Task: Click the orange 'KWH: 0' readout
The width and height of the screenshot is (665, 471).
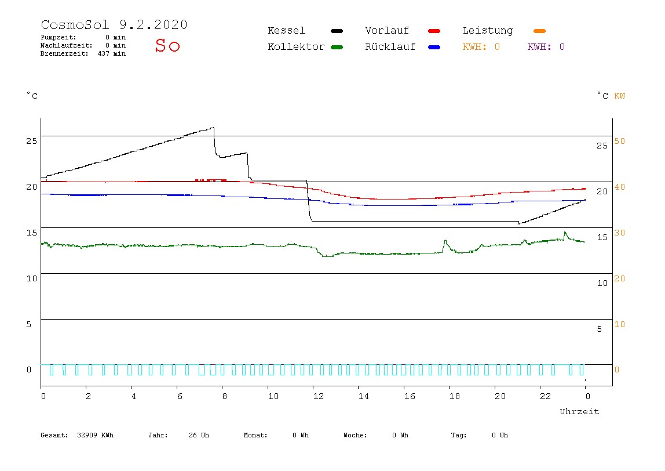Action: click(x=481, y=47)
